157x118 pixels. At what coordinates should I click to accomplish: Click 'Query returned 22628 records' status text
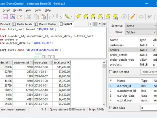tap(67, 110)
